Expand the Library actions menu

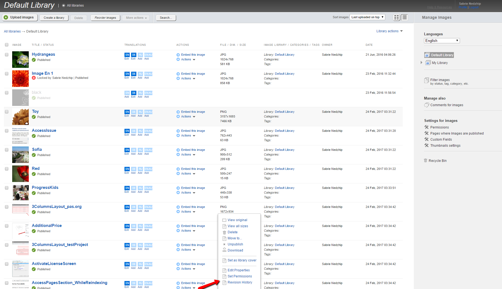389,31
